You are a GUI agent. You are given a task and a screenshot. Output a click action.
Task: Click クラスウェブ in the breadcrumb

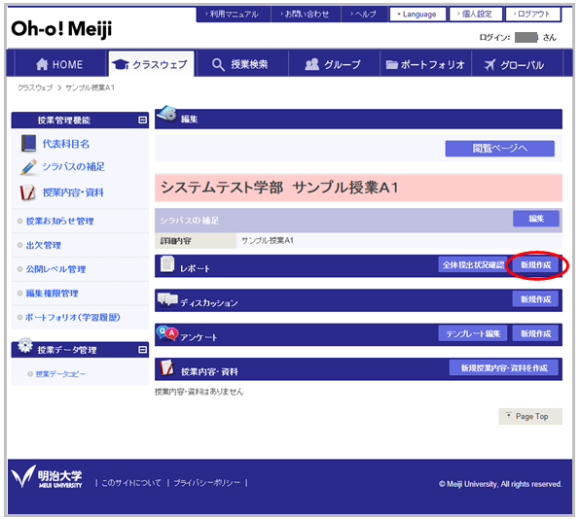point(35,87)
